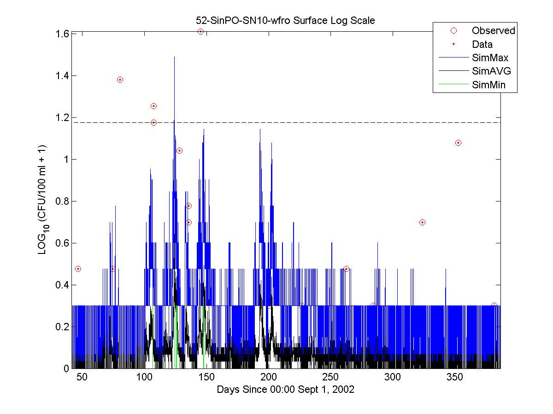Select the 'SimMin' legend text label
The image size is (553, 414).
tap(489, 85)
